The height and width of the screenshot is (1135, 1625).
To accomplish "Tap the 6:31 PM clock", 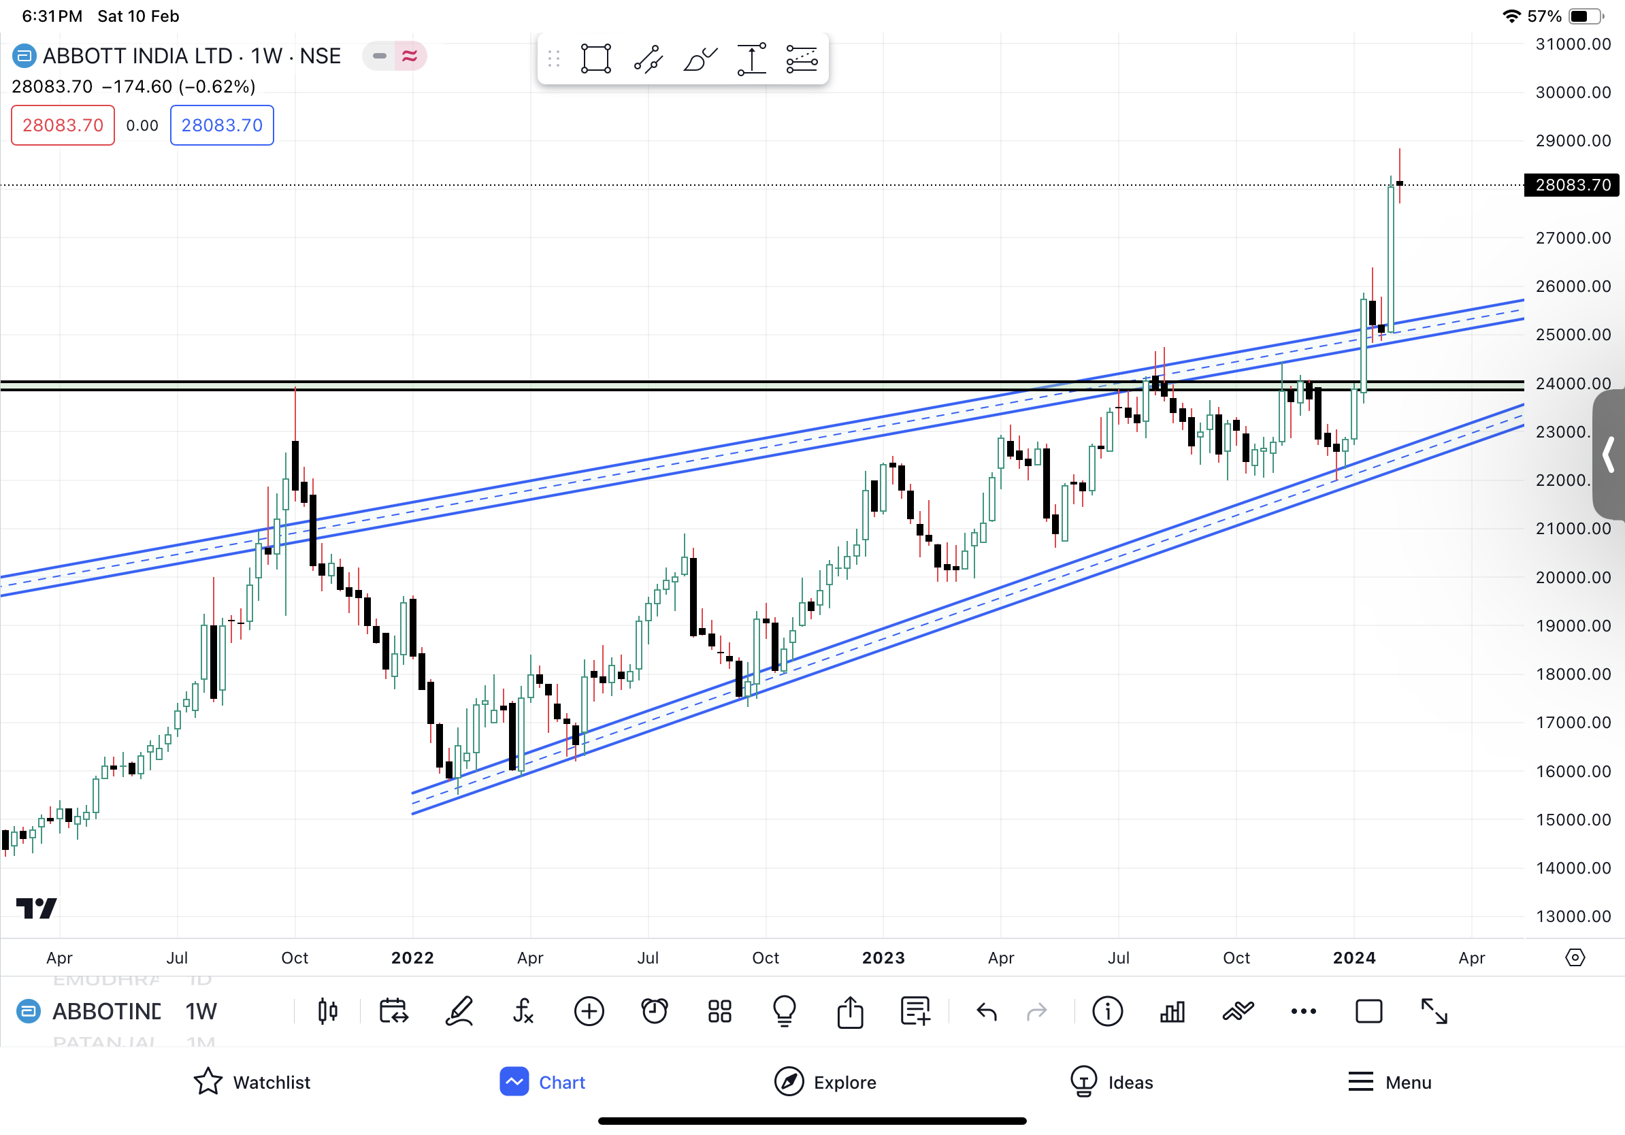I will (x=52, y=16).
